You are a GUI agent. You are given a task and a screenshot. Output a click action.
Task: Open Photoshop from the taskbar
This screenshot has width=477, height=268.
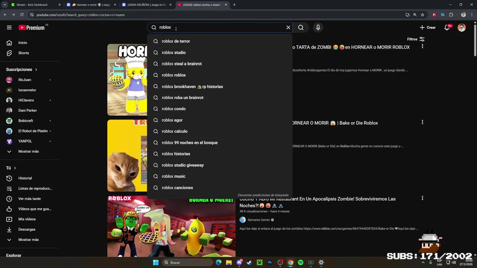coord(270,262)
